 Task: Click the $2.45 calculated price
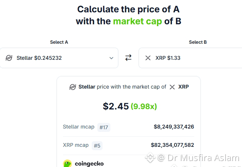[116, 106]
